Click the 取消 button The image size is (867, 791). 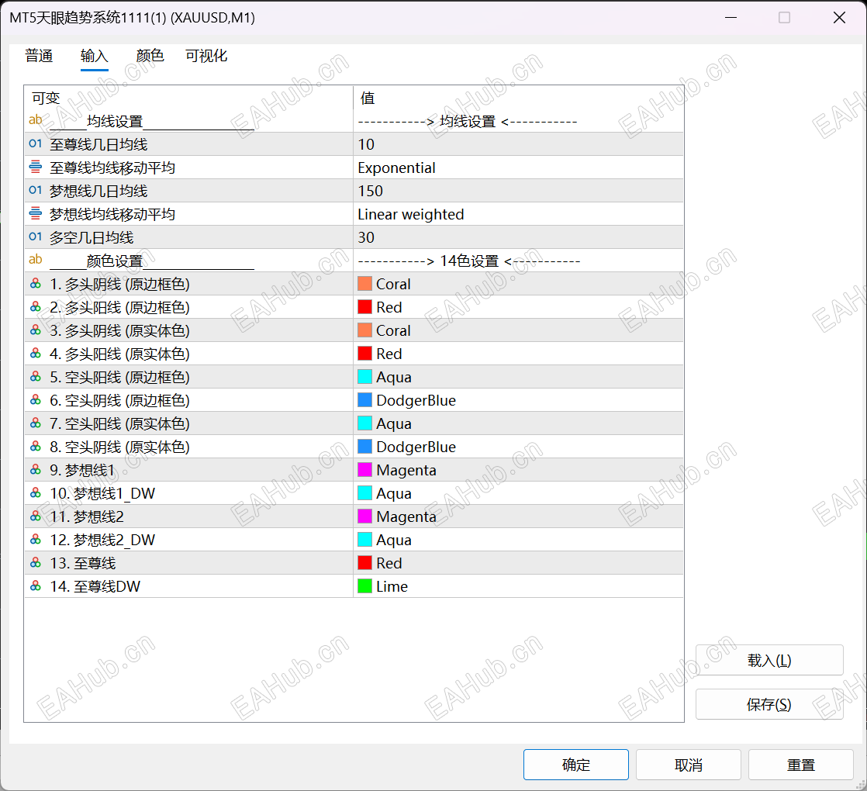coord(689,765)
